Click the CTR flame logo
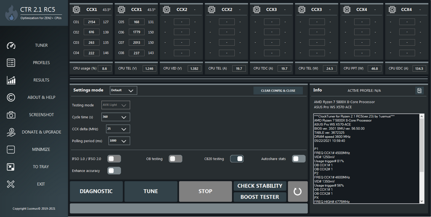Image resolution: width=431 pixels, height=217 pixels. pyautogui.click(x=11, y=13)
